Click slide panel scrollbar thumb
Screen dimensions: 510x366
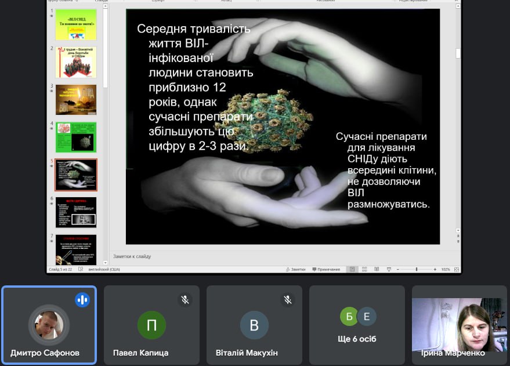pyautogui.click(x=106, y=48)
